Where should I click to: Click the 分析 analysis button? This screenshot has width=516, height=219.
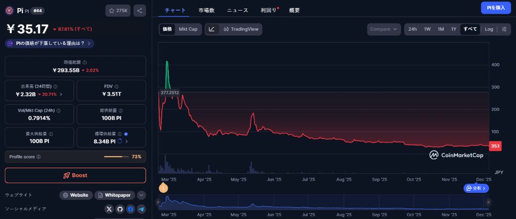tap(476, 188)
